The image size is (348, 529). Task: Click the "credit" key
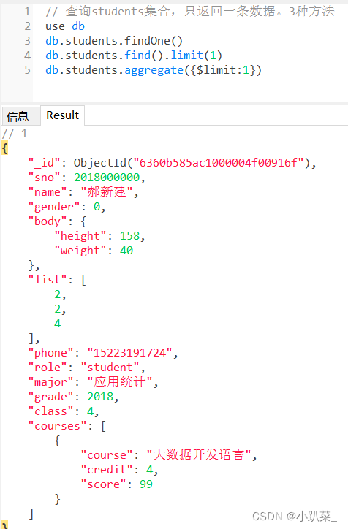click(x=107, y=470)
